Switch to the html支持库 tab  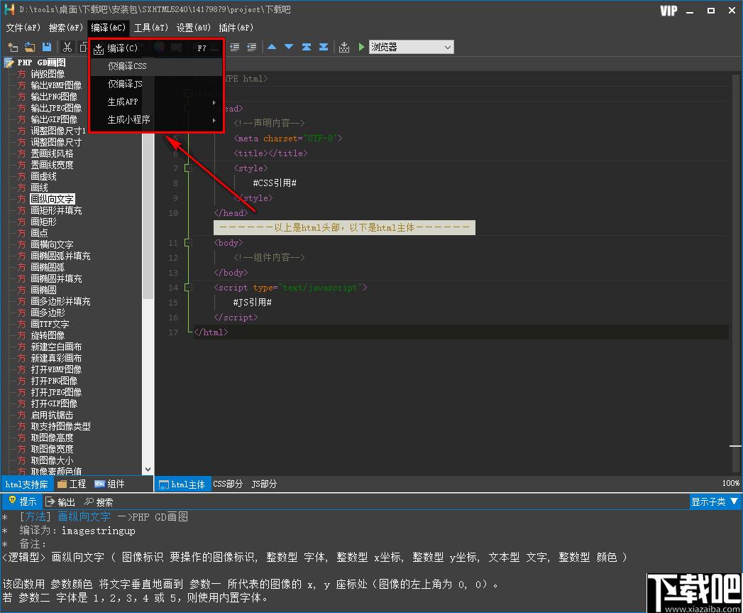point(26,484)
